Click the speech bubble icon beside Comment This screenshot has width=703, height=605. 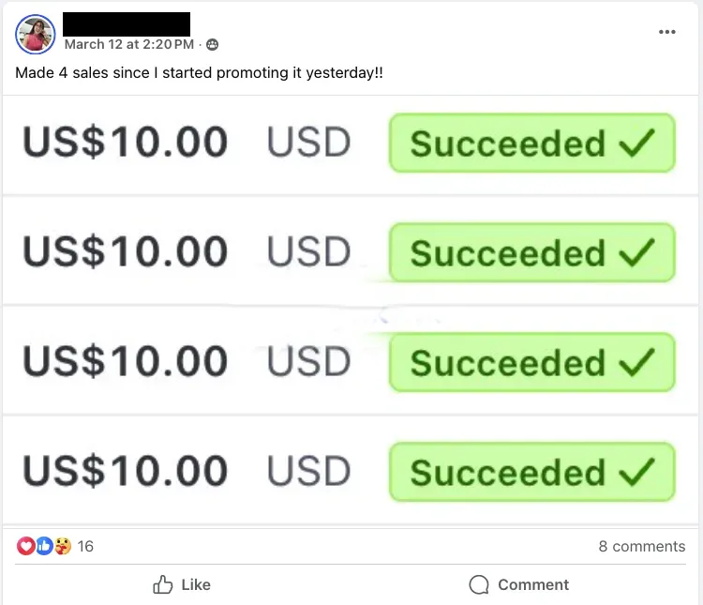click(479, 584)
